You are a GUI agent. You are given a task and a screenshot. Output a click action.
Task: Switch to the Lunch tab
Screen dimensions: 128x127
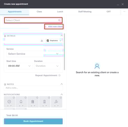(x=60, y=12)
